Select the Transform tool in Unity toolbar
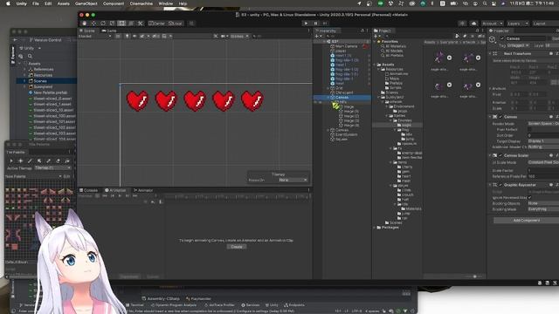The height and width of the screenshot is (314, 559). coord(131,24)
